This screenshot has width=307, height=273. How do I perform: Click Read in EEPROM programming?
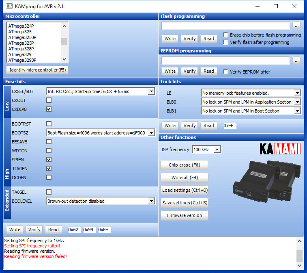click(x=209, y=71)
